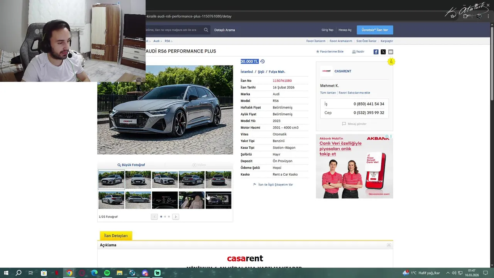Open Büyük Fotoğraf view
Viewport: 494px width, 278px height.
click(131, 165)
